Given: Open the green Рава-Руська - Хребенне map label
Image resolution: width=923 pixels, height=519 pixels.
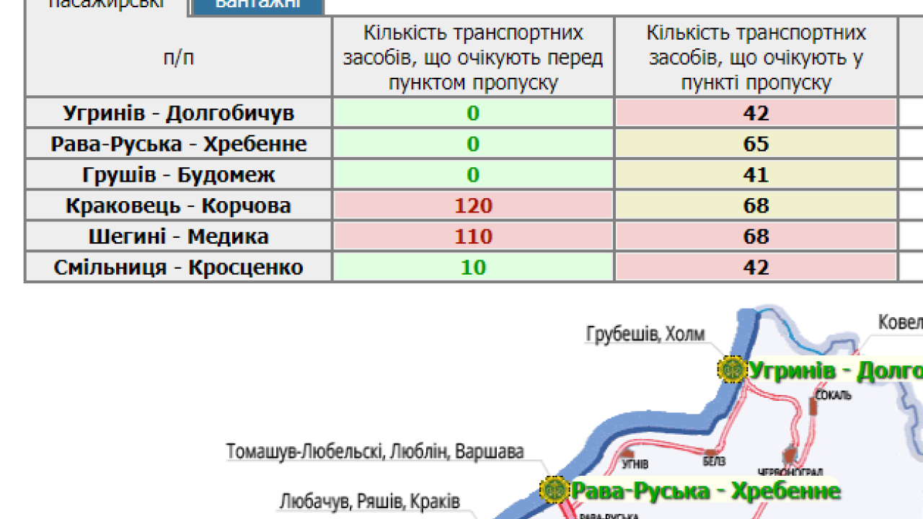Looking at the screenshot, I should tap(705, 491).
